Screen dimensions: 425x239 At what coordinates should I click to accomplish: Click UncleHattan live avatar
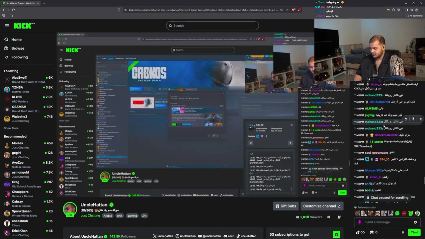point(70,209)
